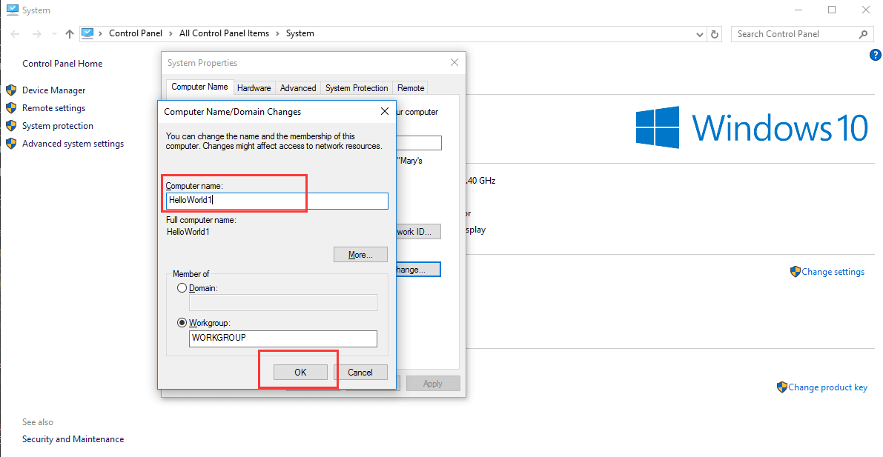Open Advanced system settings link
The height and width of the screenshot is (457, 883).
[x=73, y=144]
